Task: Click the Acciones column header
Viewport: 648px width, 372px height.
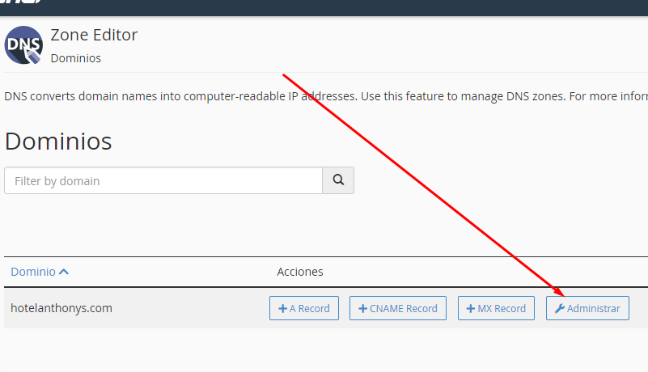Action: point(300,272)
